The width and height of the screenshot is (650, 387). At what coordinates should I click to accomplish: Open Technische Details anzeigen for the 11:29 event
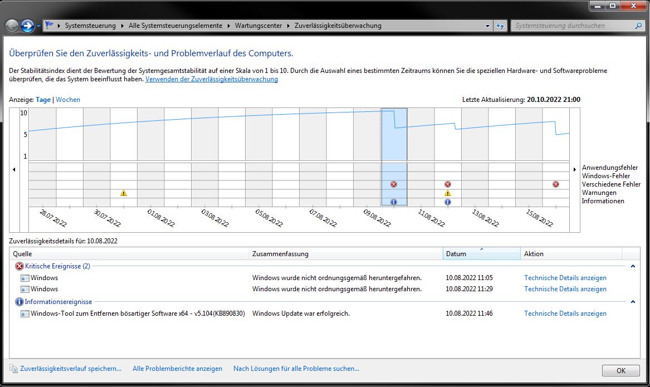pyautogui.click(x=565, y=289)
